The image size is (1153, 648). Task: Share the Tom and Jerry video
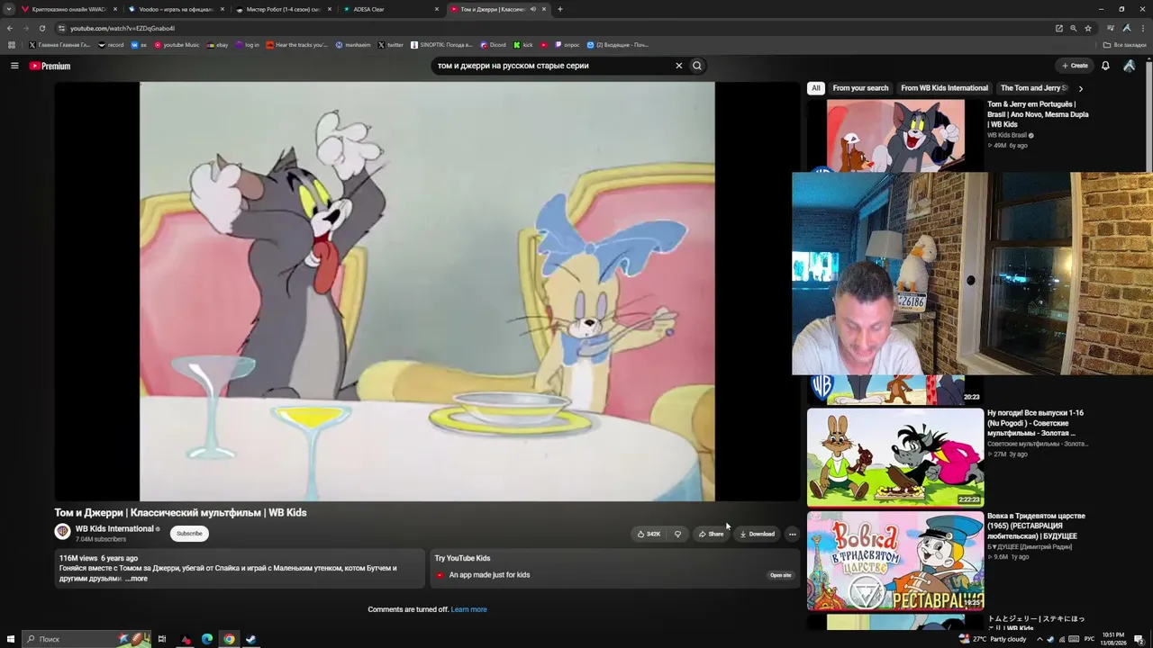click(711, 534)
